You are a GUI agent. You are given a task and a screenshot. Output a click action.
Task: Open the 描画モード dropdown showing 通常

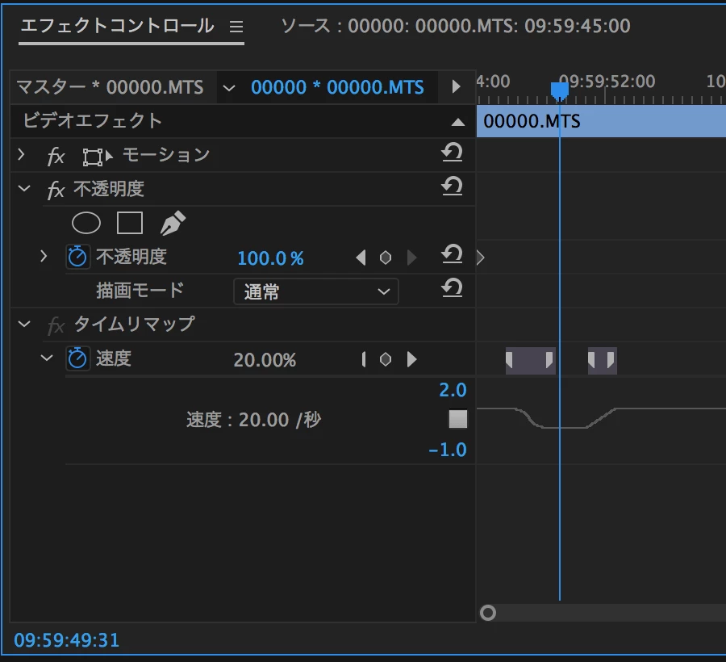pyautogui.click(x=315, y=291)
